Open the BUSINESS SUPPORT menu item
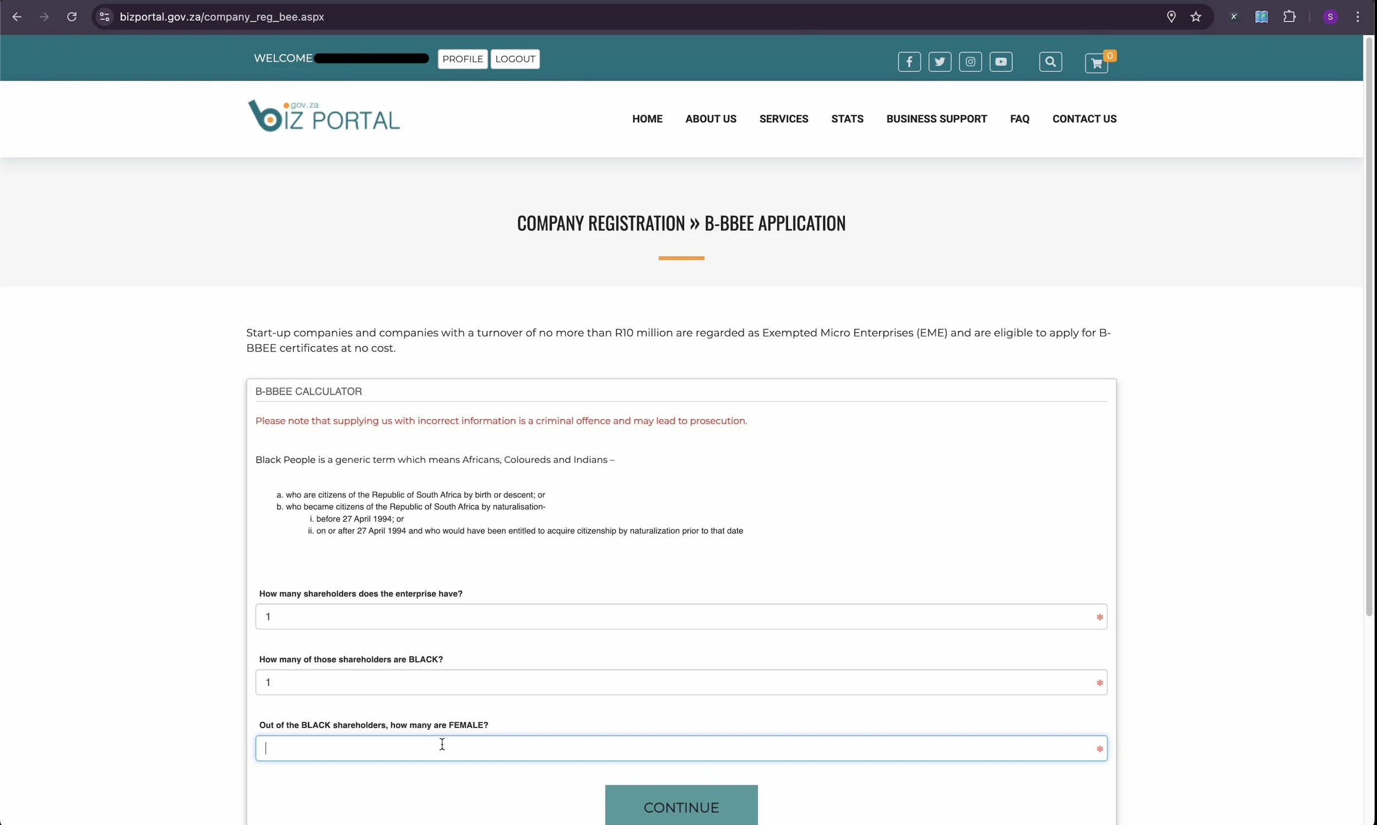 point(936,119)
